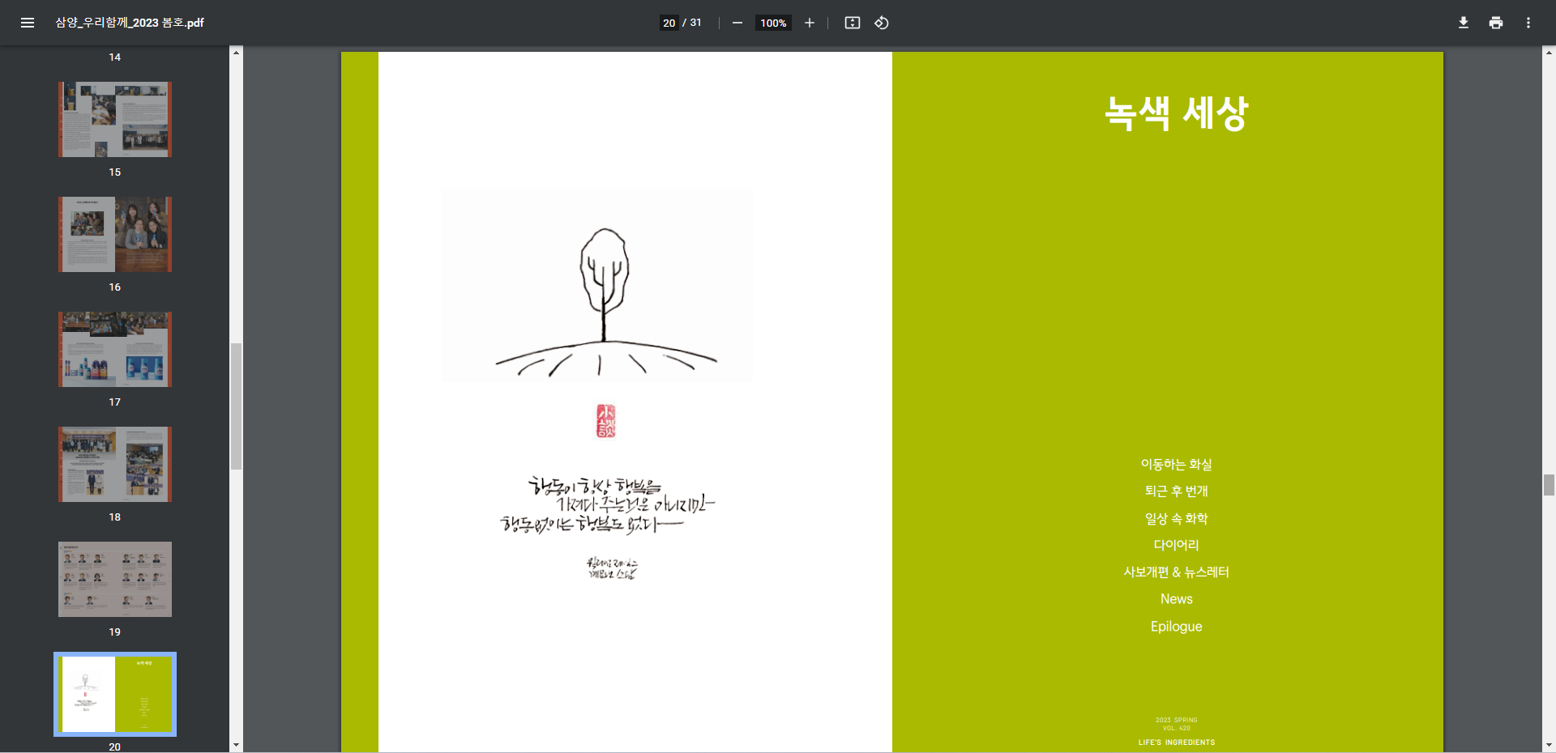Print the document
Image resolution: width=1556 pixels, height=753 pixels.
[x=1495, y=23]
